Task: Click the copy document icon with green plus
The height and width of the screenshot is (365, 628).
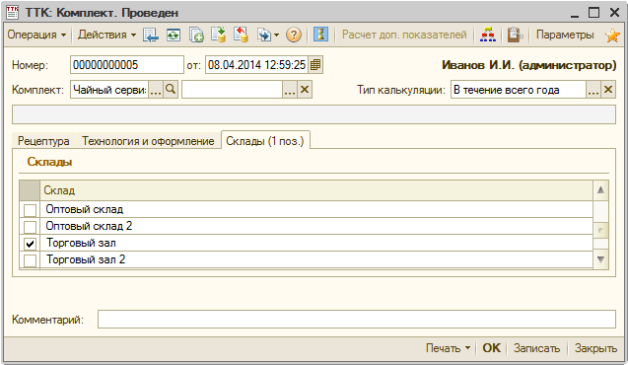Action: pyautogui.click(x=196, y=36)
